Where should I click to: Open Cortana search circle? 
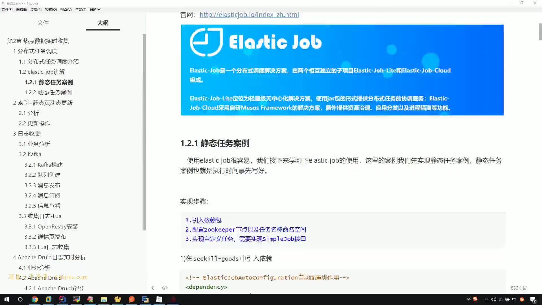[x=20, y=299]
